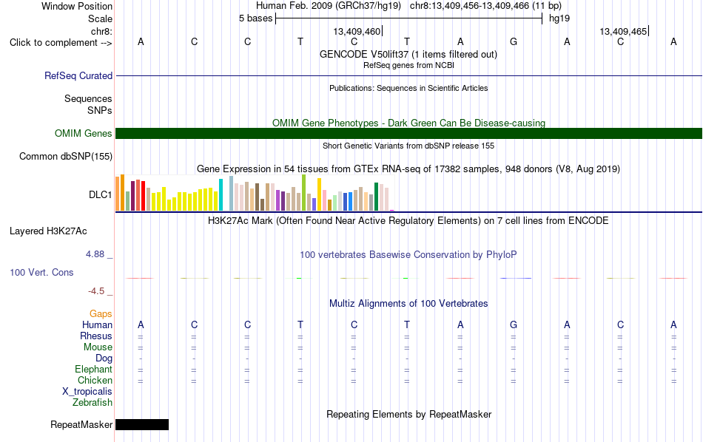Click the Common dbSNP(155) track label
This screenshot has width=703, height=442.
click(65, 156)
